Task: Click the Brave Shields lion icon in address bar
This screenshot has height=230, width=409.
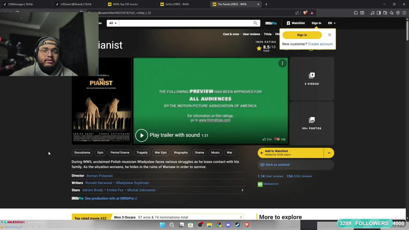Action: point(305,13)
